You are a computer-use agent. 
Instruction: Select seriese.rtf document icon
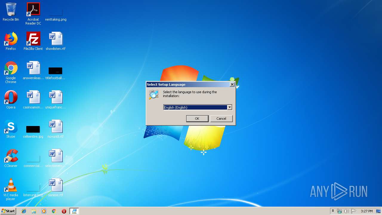point(56,188)
